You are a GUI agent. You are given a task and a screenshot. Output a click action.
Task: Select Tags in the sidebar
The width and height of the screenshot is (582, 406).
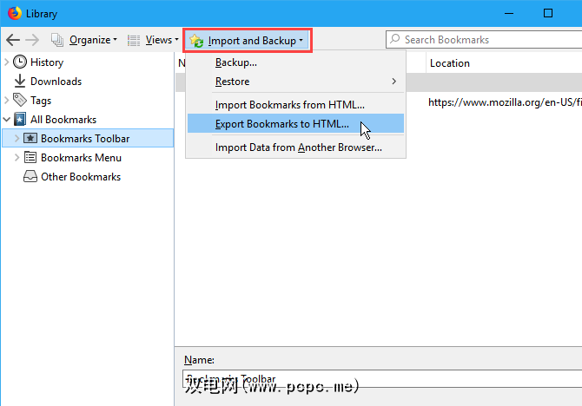click(41, 101)
